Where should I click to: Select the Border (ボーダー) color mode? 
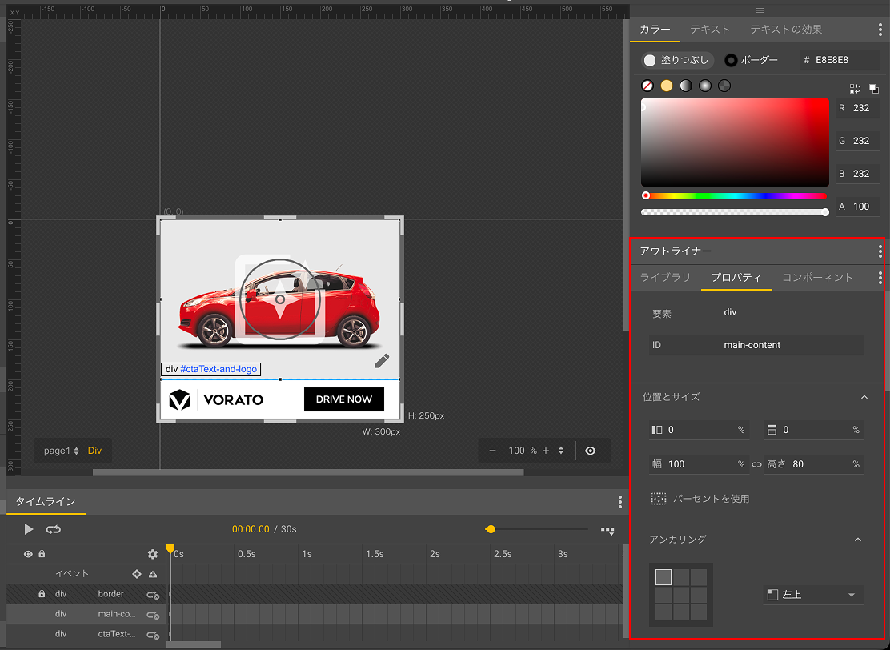pos(751,60)
